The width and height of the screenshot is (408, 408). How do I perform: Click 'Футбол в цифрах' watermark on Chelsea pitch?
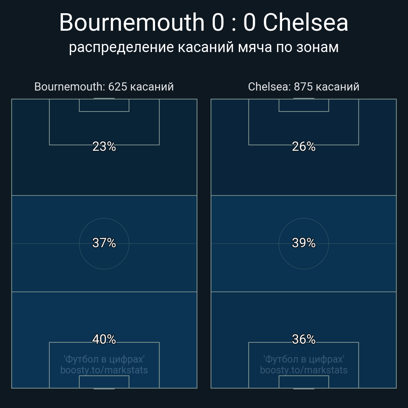303,359
